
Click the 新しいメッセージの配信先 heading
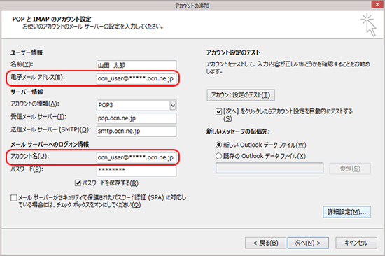[238, 131]
